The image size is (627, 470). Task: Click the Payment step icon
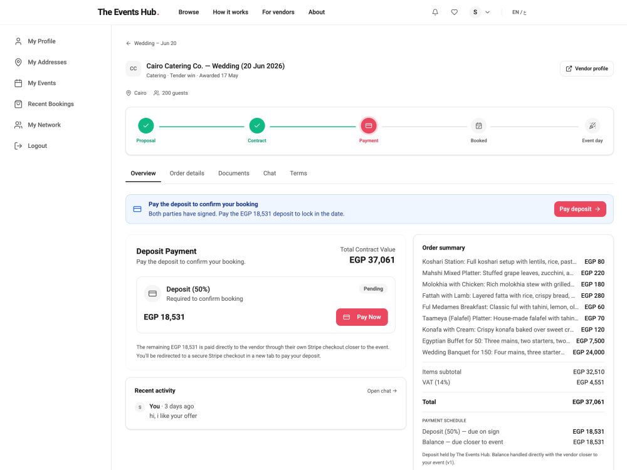368,125
